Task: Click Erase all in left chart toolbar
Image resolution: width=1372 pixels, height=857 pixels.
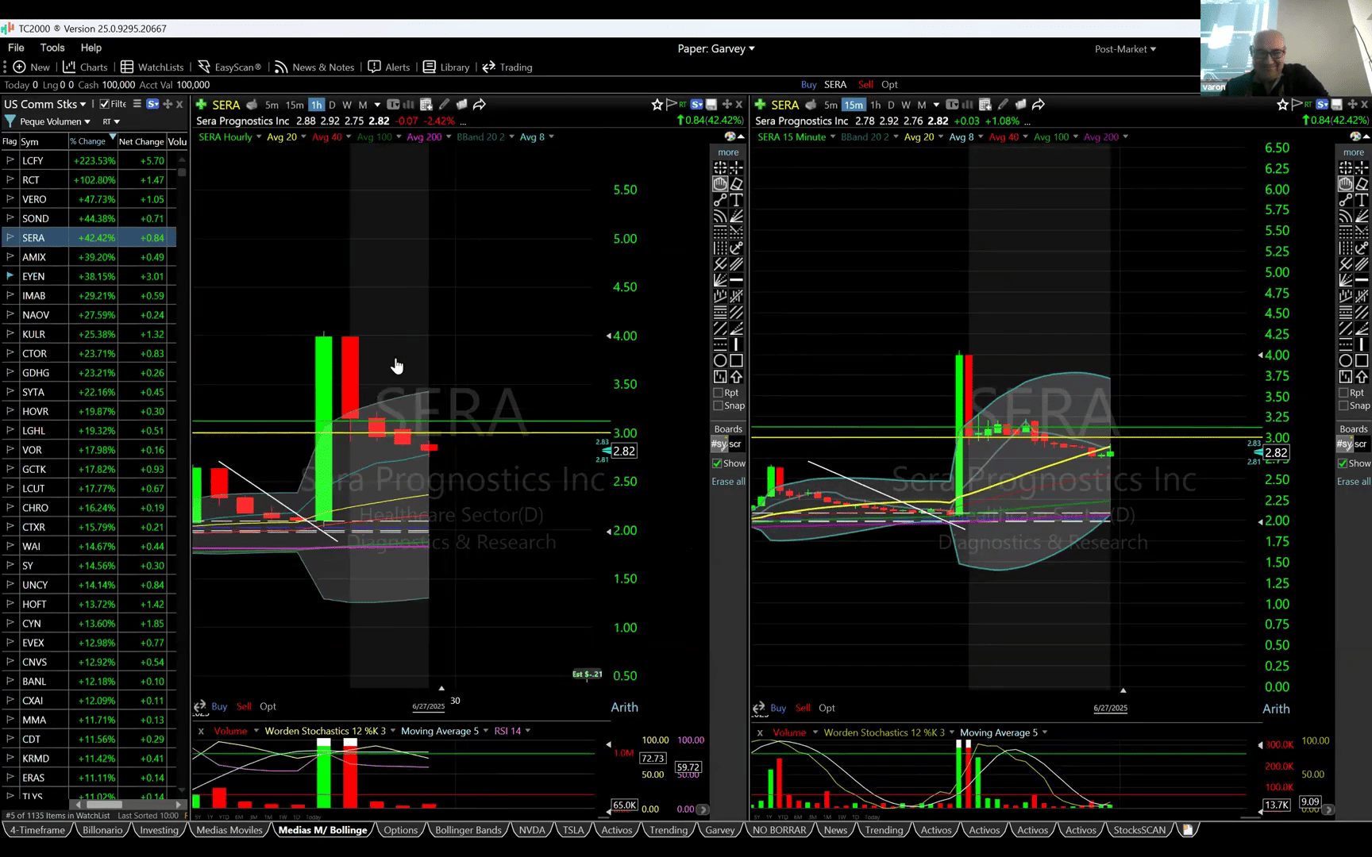Action: coord(727,482)
